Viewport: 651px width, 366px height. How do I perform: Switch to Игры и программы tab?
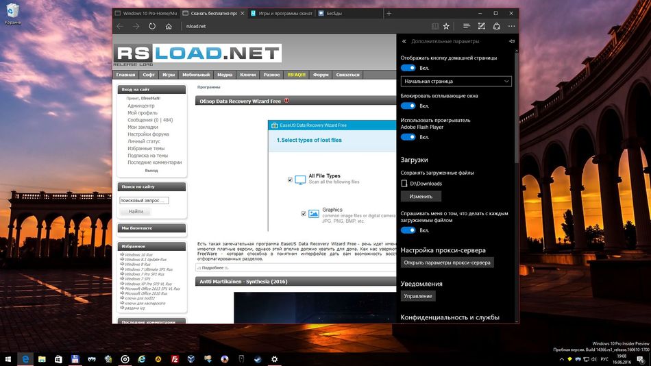[x=282, y=13]
